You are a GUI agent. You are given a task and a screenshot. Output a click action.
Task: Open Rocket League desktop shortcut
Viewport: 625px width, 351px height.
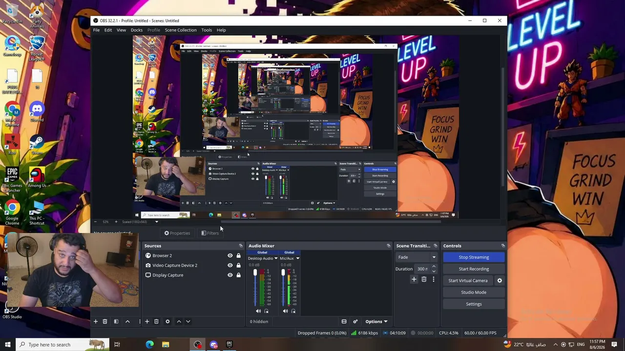[x=37, y=49]
